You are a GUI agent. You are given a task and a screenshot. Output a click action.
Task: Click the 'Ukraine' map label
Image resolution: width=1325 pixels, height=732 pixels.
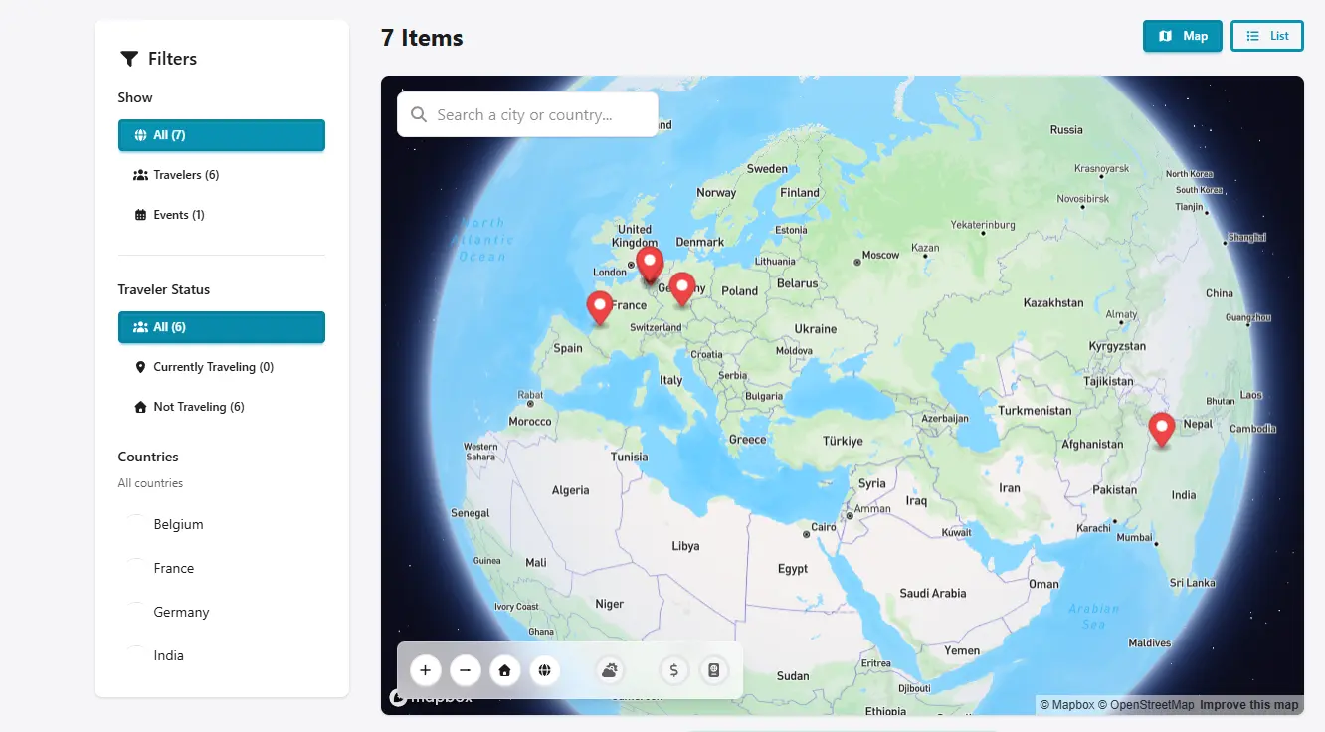[x=816, y=328]
